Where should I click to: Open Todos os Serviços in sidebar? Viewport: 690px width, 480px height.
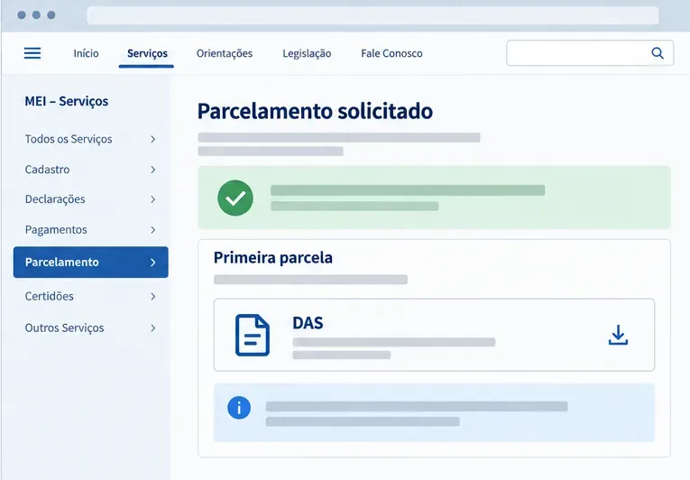[x=91, y=139]
